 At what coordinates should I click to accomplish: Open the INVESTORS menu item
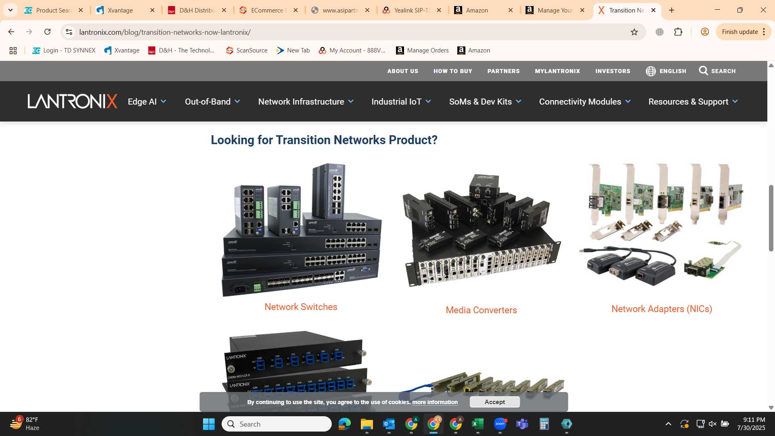(613, 71)
